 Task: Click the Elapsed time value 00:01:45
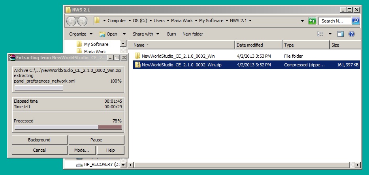click(x=113, y=101)
